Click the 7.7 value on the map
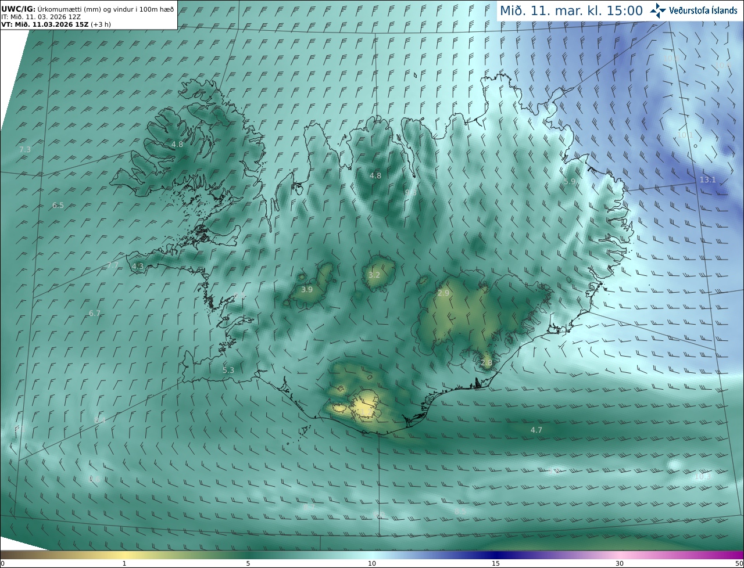This screenshot has width=744, height=568. click(x=113, y=265)
